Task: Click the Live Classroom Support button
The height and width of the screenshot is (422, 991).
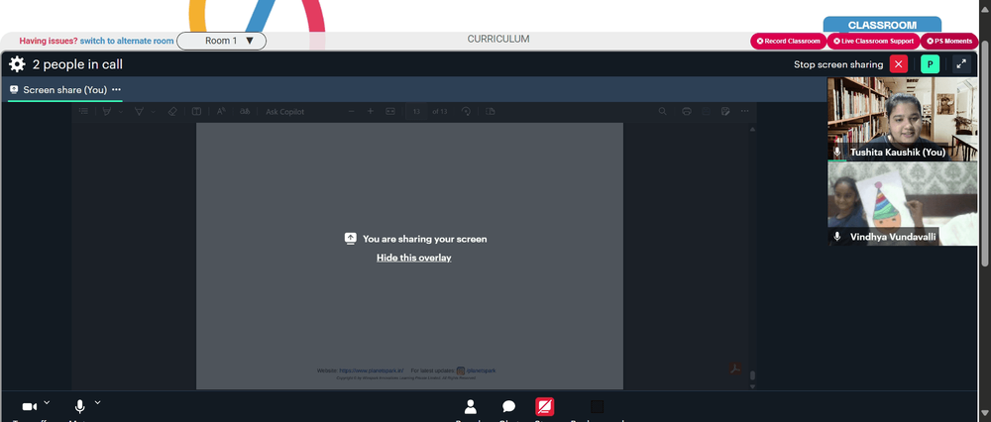Action: [x=873, y=41]
